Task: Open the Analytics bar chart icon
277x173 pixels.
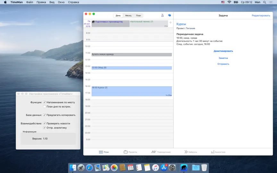Action: click(x=213, y=152)
